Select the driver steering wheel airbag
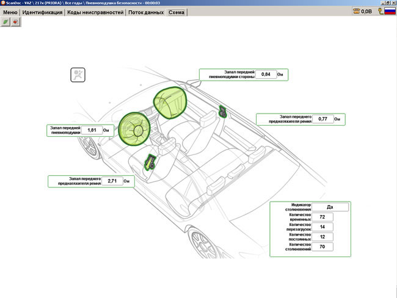The image size is (397, 298). tap(134, 127)
